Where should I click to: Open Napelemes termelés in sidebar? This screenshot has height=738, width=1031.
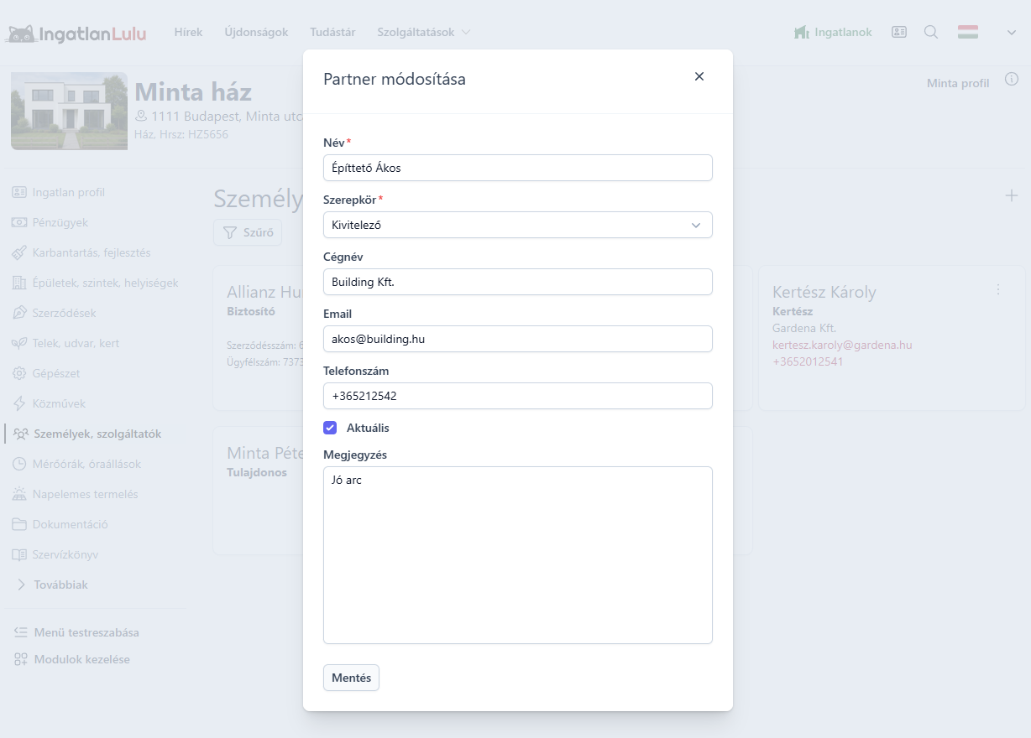[x=75, y=494]
